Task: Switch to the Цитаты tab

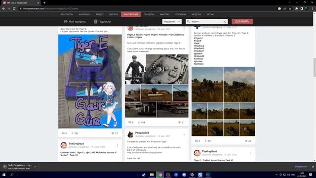Action: [x=114, y=14]
